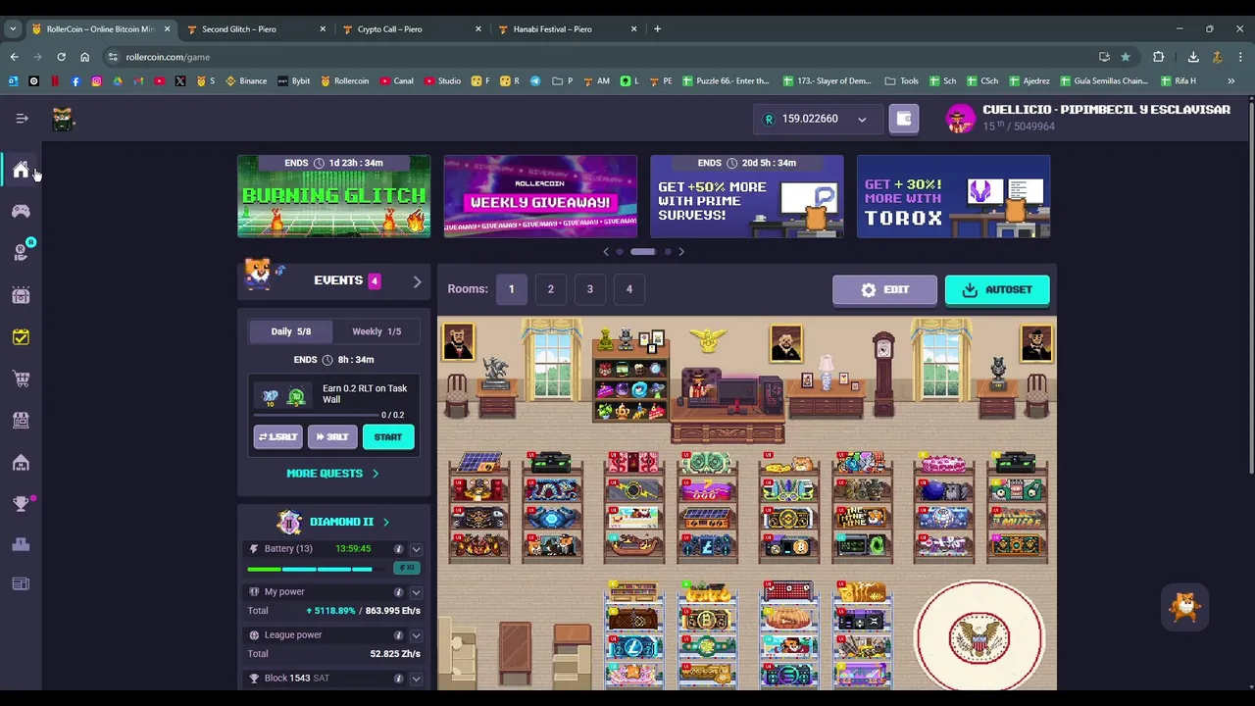Expand the Block 1543 section chevron
This screenshot has height=706, width=1255.
(x=416, y=679)
